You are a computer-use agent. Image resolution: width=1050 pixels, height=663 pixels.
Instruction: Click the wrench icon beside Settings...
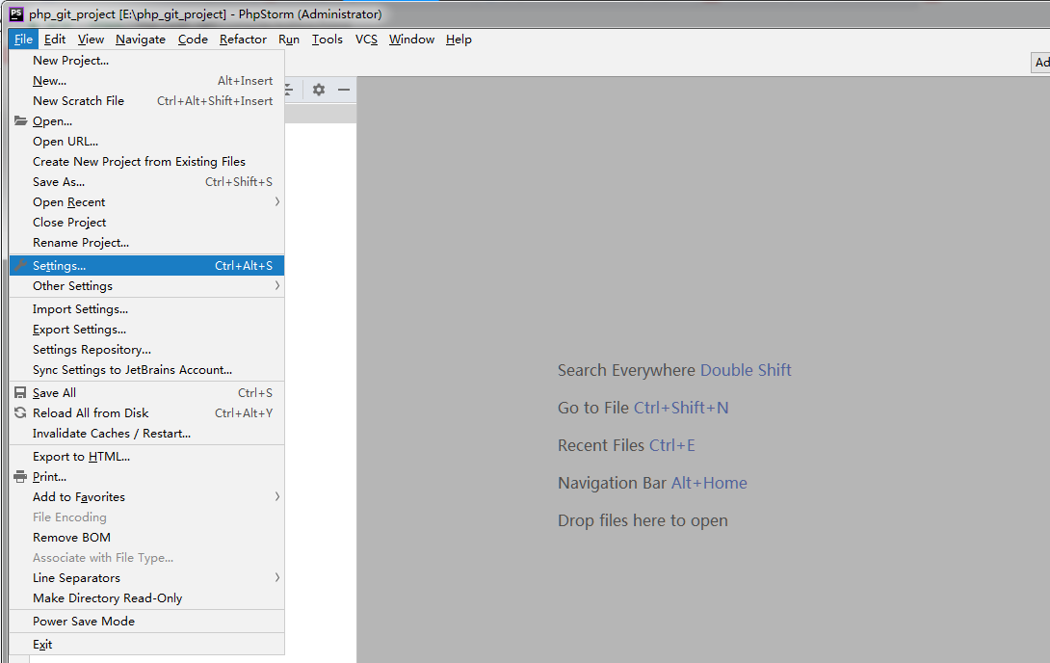[21, 266]
